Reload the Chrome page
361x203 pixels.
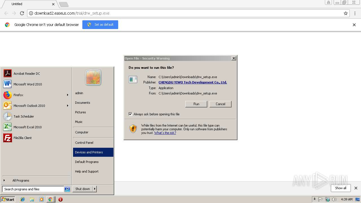[22, 13]
